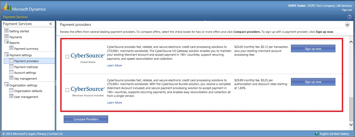Click the Sign out link
The height and width of the screenshot is (137, 355).
click(x=346, y=10)
